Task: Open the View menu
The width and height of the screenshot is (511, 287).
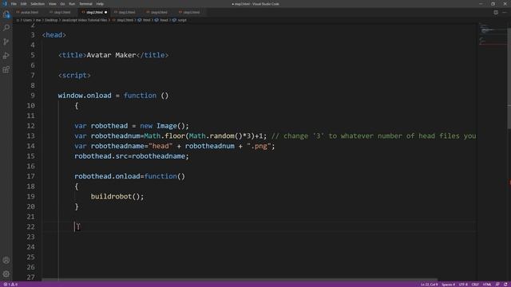Action: (x=53, y=4)
